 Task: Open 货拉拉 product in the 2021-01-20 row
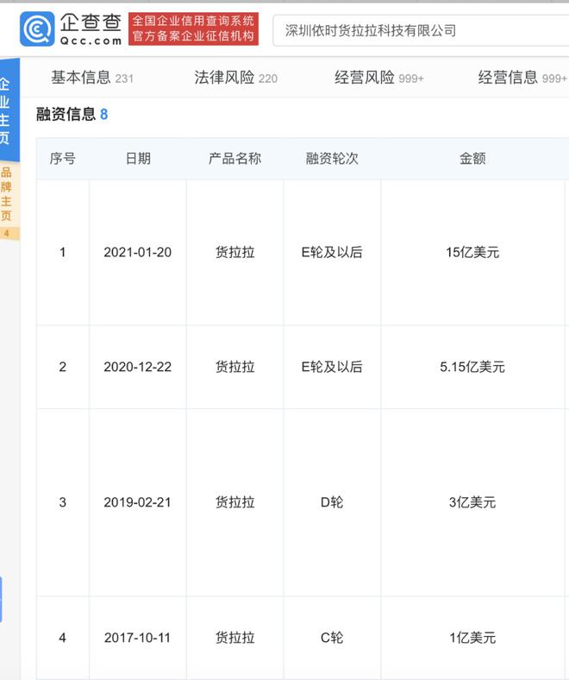[x=234, y=252]
